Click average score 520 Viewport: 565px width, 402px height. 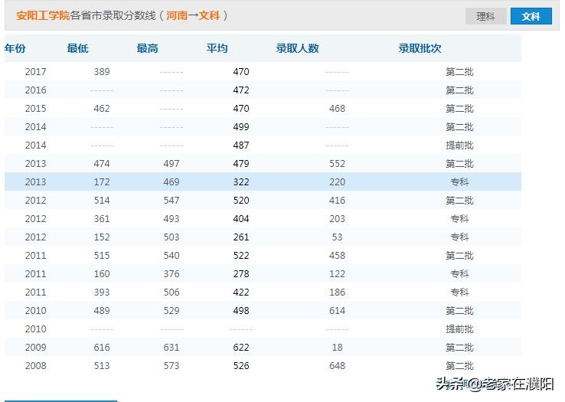pyautogui.click(x=241, y=201)
